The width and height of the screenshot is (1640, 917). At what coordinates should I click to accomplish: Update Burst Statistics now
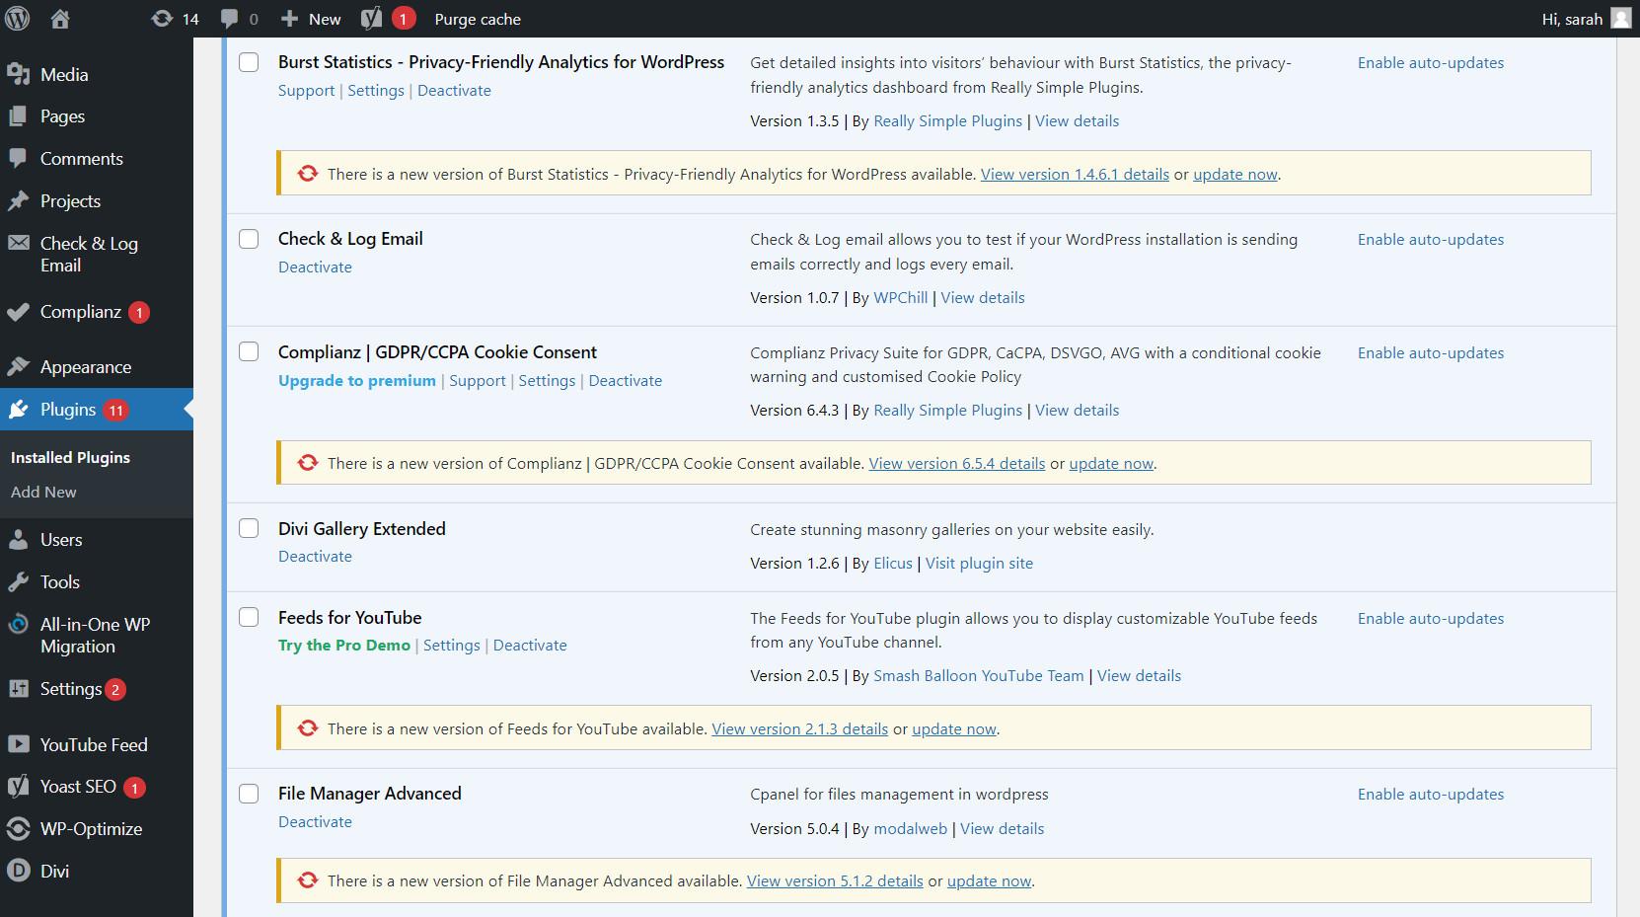1235,174
